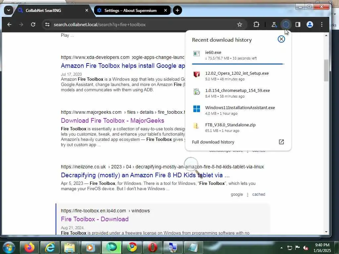
Task: Open Decrapifying an Amazon Fire 8 HD result
Action: 145,175
